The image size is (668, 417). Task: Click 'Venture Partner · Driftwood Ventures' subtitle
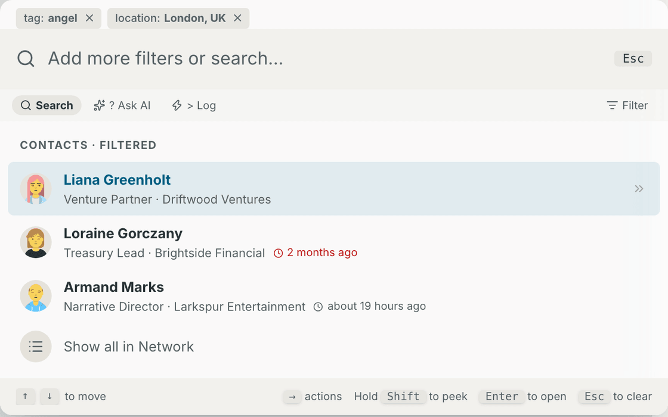168,199
